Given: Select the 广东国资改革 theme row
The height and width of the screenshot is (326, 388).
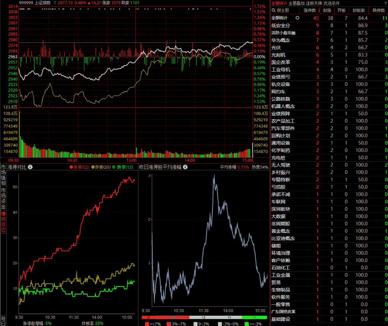Looking at the screenshot, I should pyautogui.click(x=329, y=312).
